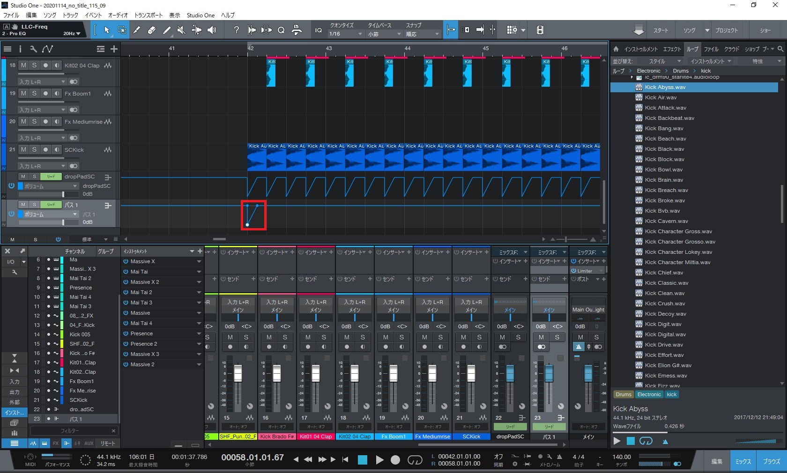This screenshot has height=473, width=787.
Task: Mute track 18 Kit02 04 Clap
Action: point(23,65)
